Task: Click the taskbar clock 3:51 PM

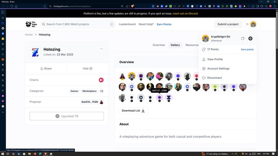Action: tap(266, 154)
